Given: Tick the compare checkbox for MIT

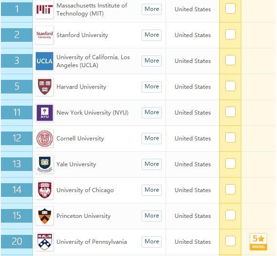Looking at the screenshot, I should point(230,8).
